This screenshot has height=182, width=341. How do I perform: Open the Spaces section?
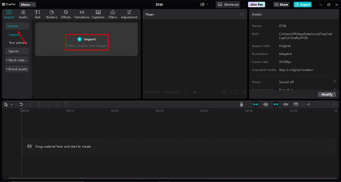coord(17,51)
